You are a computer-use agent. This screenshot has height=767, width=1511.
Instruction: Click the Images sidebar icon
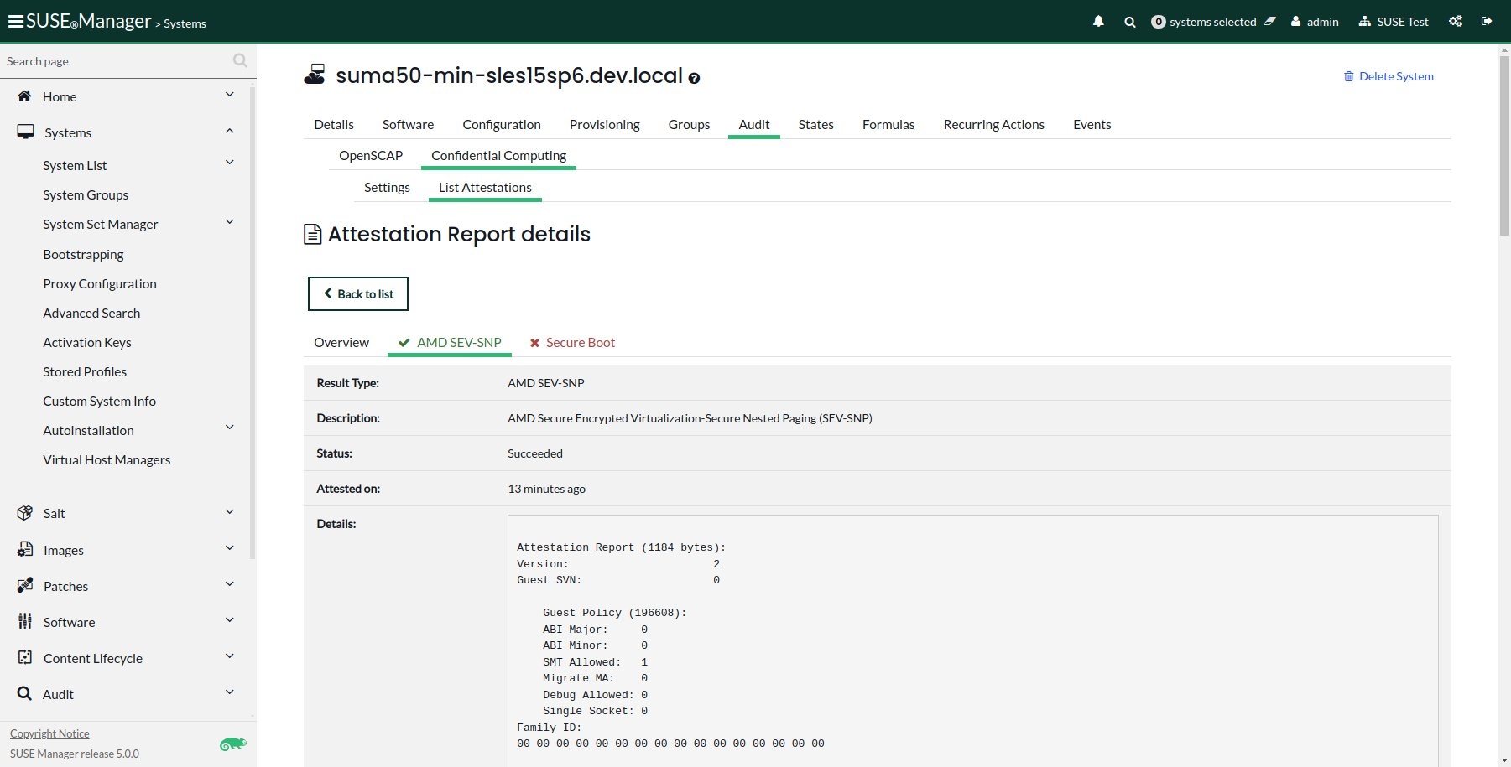point(25,549)
